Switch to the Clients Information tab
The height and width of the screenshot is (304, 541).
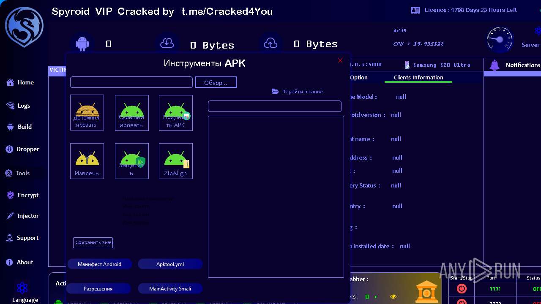pyautogui.click(x=418, y=77)
